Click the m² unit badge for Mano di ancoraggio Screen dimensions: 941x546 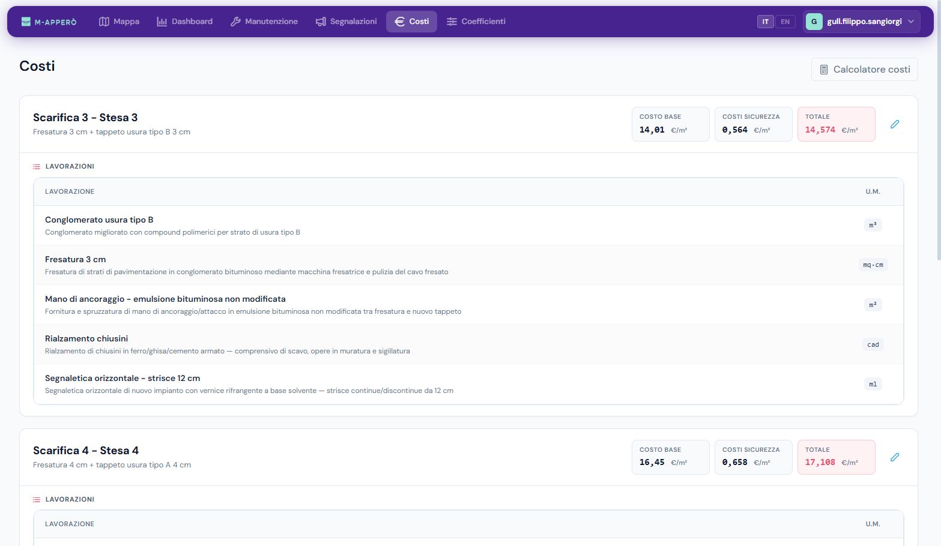tap(873, 305)
